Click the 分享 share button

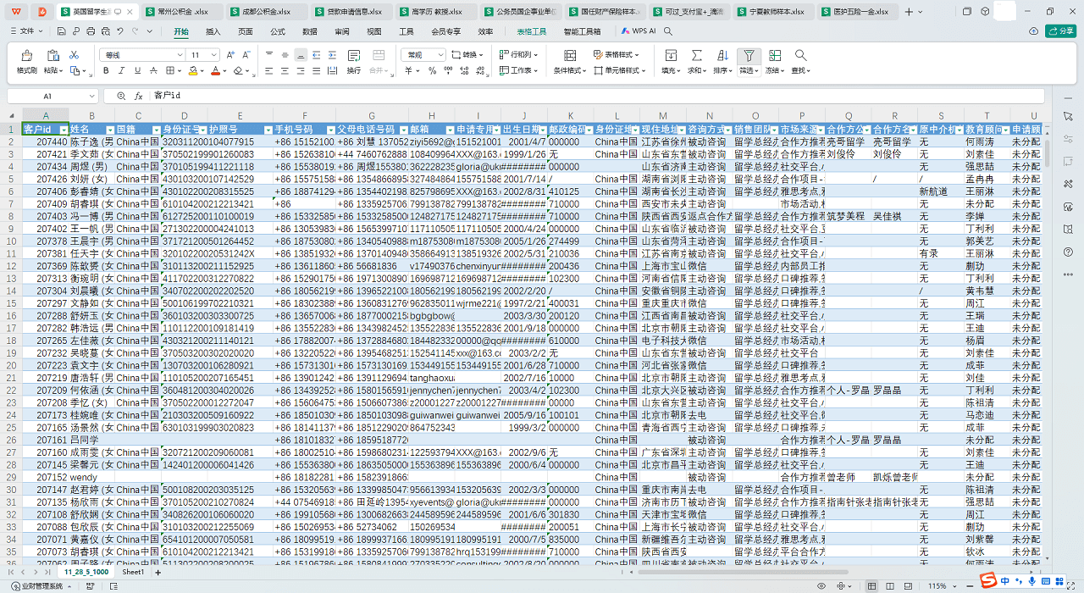pos(1059,31)
